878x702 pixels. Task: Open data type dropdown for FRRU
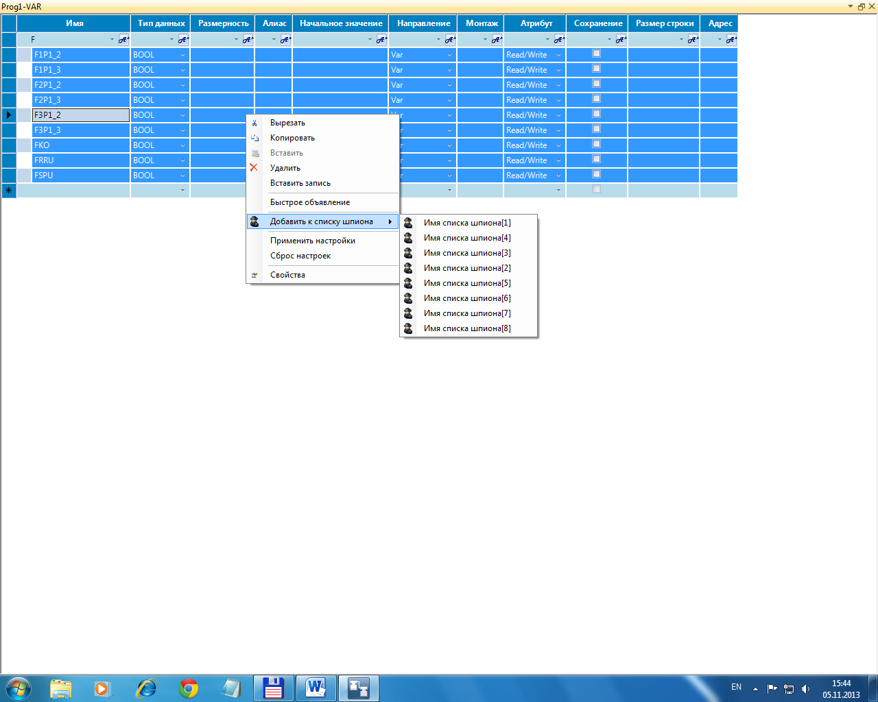pyautogui.click(x=182, y=160)
